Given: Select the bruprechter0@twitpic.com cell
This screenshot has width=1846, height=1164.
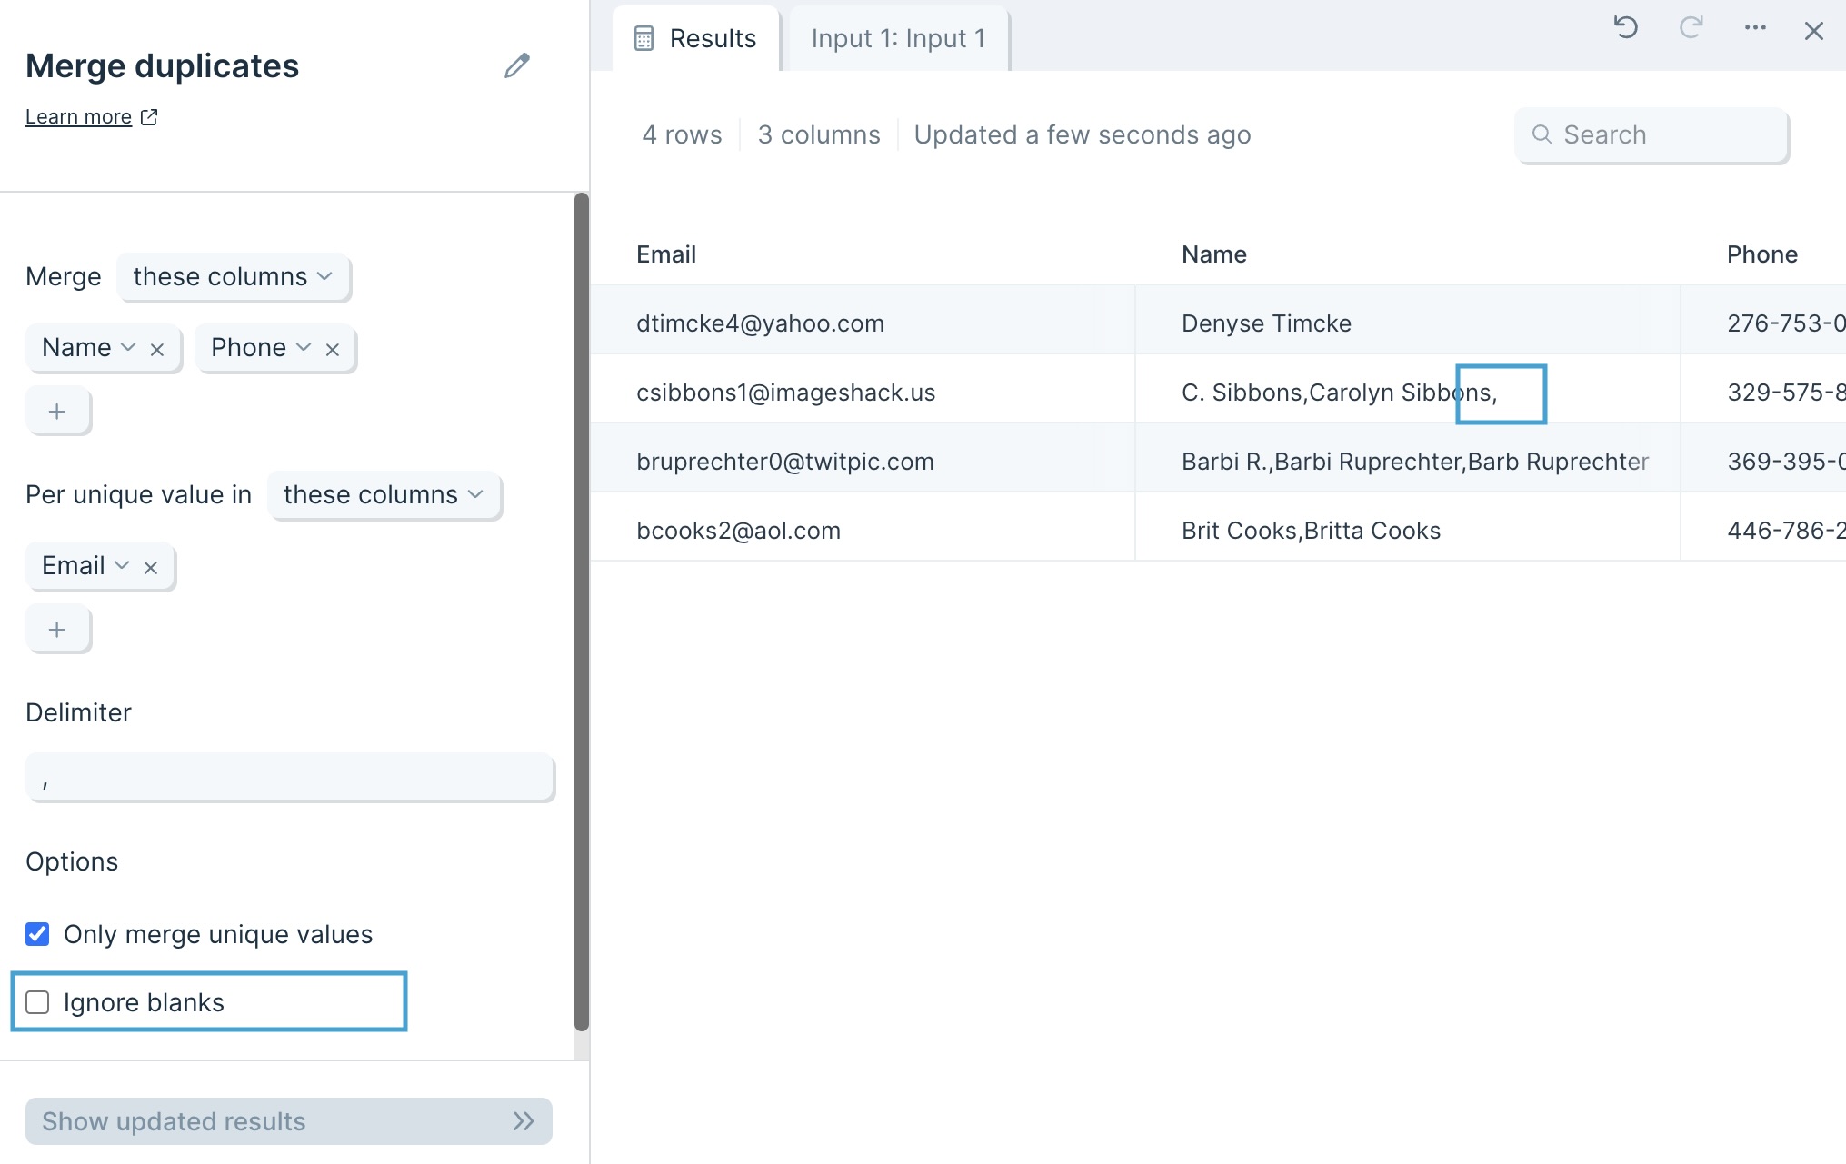Looking at the screenshot, I should pos(863,458).
